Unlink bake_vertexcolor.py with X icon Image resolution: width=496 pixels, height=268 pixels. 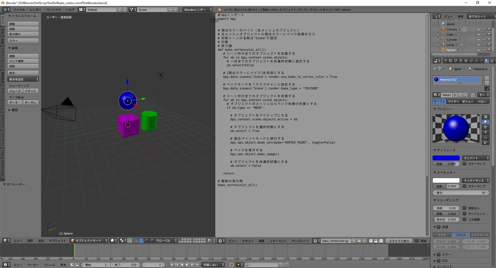(x=364, y=241)
